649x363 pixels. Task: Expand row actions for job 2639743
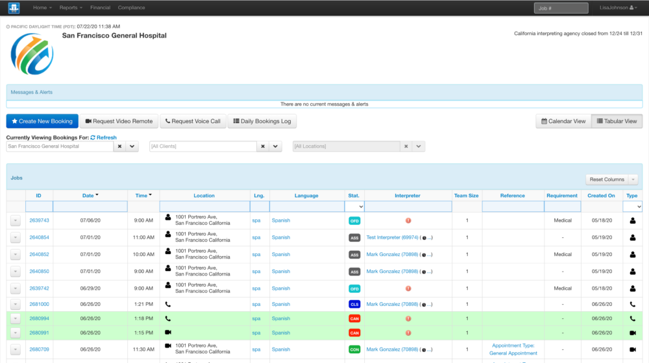click(16, 220)
